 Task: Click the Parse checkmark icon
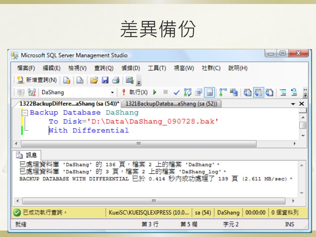[x=176, y=93]
